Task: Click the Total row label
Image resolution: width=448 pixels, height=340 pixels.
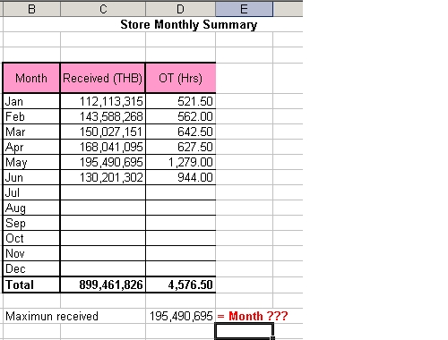Action: click(31, 285)
